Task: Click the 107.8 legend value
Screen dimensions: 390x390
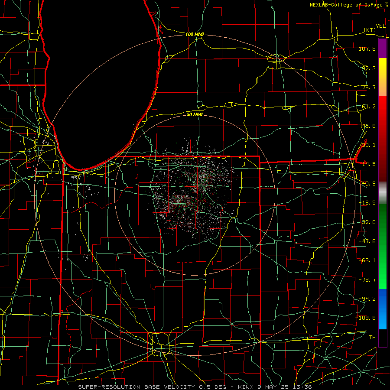Action: tap(367, 49)
